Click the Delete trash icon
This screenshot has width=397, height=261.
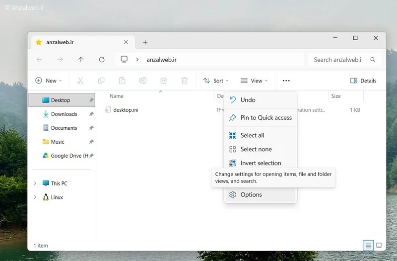(184, 81)
